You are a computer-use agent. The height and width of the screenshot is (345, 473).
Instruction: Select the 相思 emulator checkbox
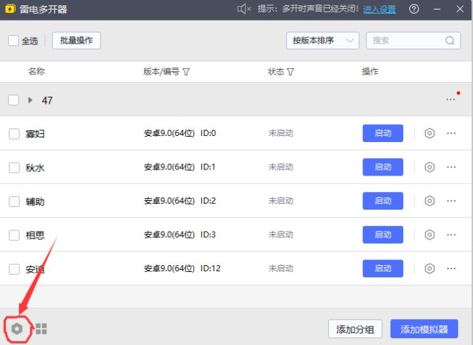pos(14,235)
